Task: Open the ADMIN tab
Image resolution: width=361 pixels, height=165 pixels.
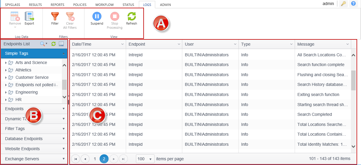Action: (x=165, y=5)
